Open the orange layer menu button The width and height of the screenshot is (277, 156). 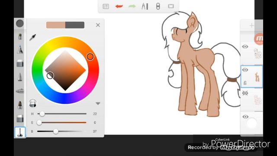[259, 39]
